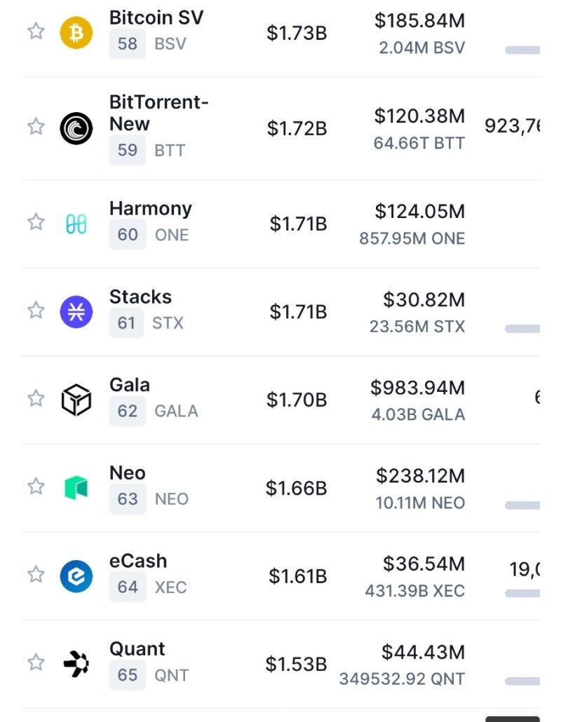The image size is (561, 722).
Task: Click the Harmony coin logo
Action: (76, 224)
